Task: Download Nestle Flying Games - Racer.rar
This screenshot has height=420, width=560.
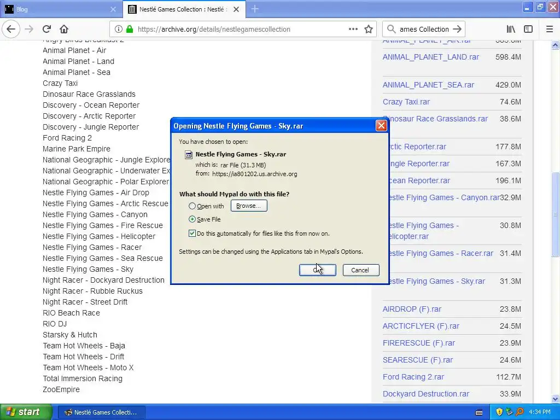Action: [441, 253]
